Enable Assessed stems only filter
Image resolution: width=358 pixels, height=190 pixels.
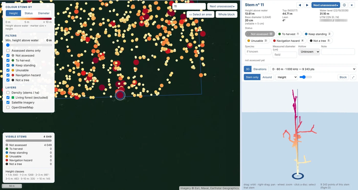8,51
